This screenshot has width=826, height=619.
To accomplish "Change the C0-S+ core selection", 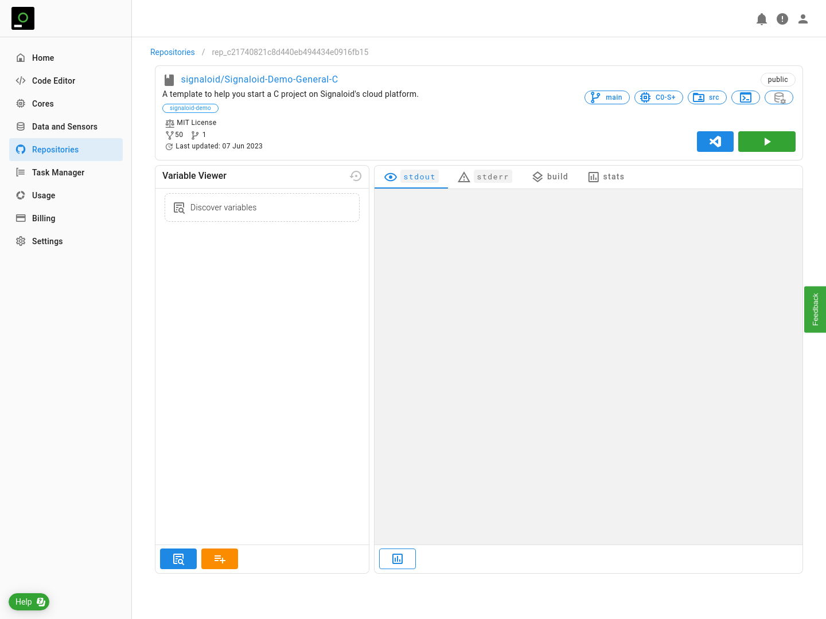I will pos(659,97).
